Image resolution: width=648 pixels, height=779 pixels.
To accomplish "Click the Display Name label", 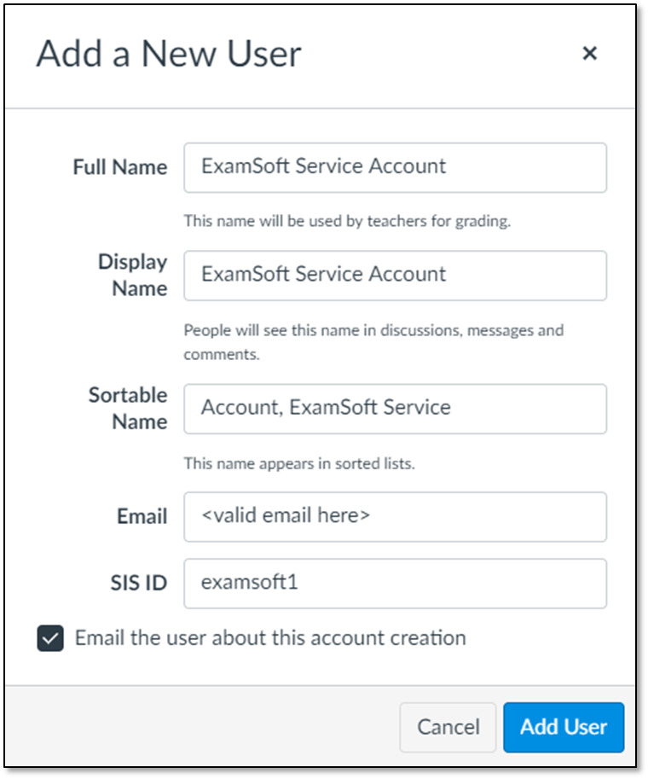I will tap(132, 275).
